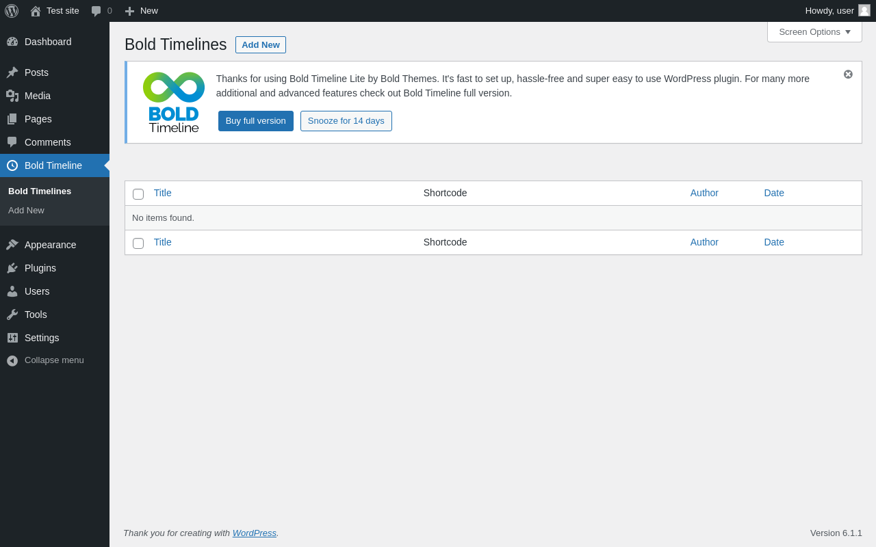Toggle the select-all checkbox in table footer
Image resolution: width=876 pixels, height=547 pixels.
138,243
